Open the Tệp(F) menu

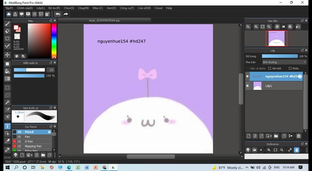point(9,8)
